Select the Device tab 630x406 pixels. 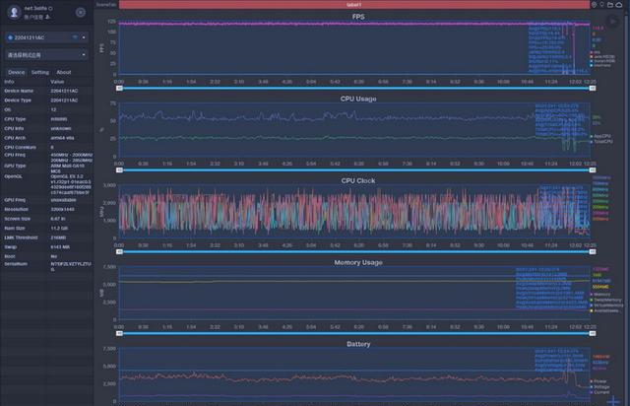tap(16, 72)
